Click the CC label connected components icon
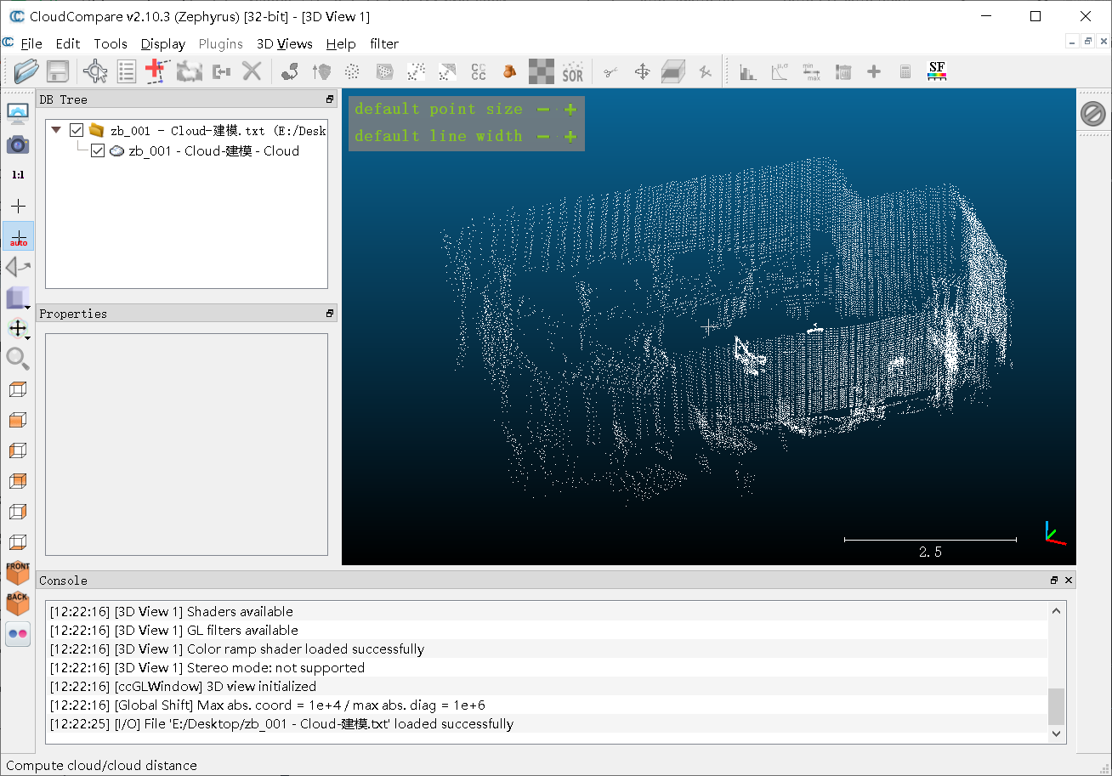The height and width of the screenshot is (776, 1112). coord(479,71)
